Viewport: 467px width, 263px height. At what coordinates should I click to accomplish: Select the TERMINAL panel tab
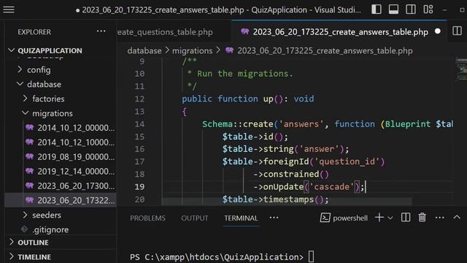(241, 218)
